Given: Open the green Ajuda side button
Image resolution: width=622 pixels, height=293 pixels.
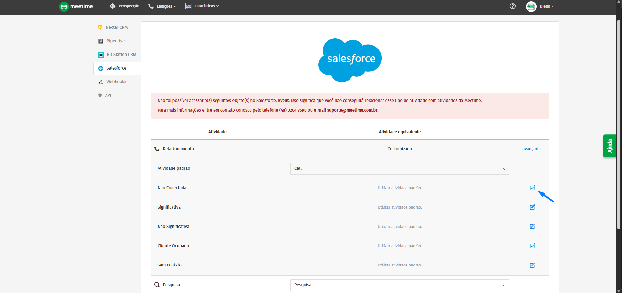Looking at the screenshot, I should click(x=609, y=146).
